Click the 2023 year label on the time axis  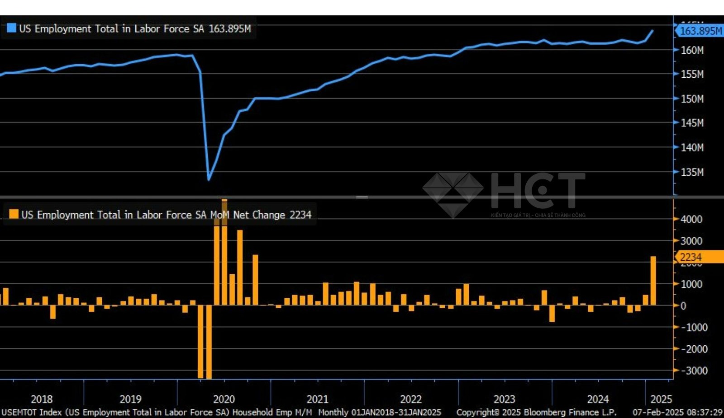(x=504, y=399)
